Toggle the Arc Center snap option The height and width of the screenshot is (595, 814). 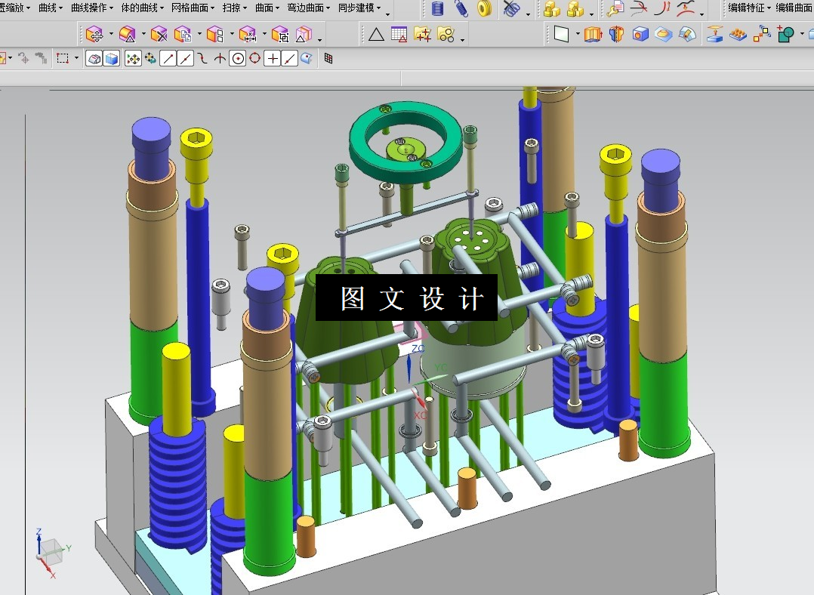pyautogui.click(x=238, y=59)
